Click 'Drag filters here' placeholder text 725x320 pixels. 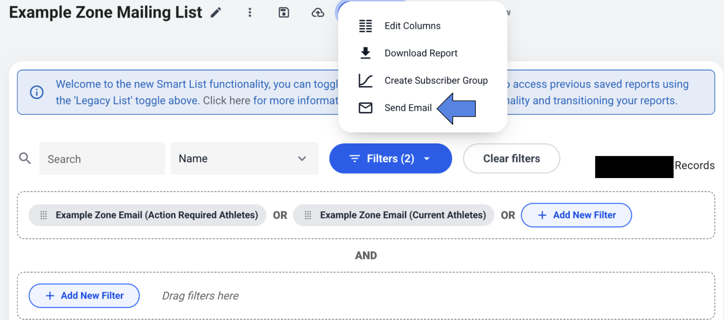[x=200, y=296]
